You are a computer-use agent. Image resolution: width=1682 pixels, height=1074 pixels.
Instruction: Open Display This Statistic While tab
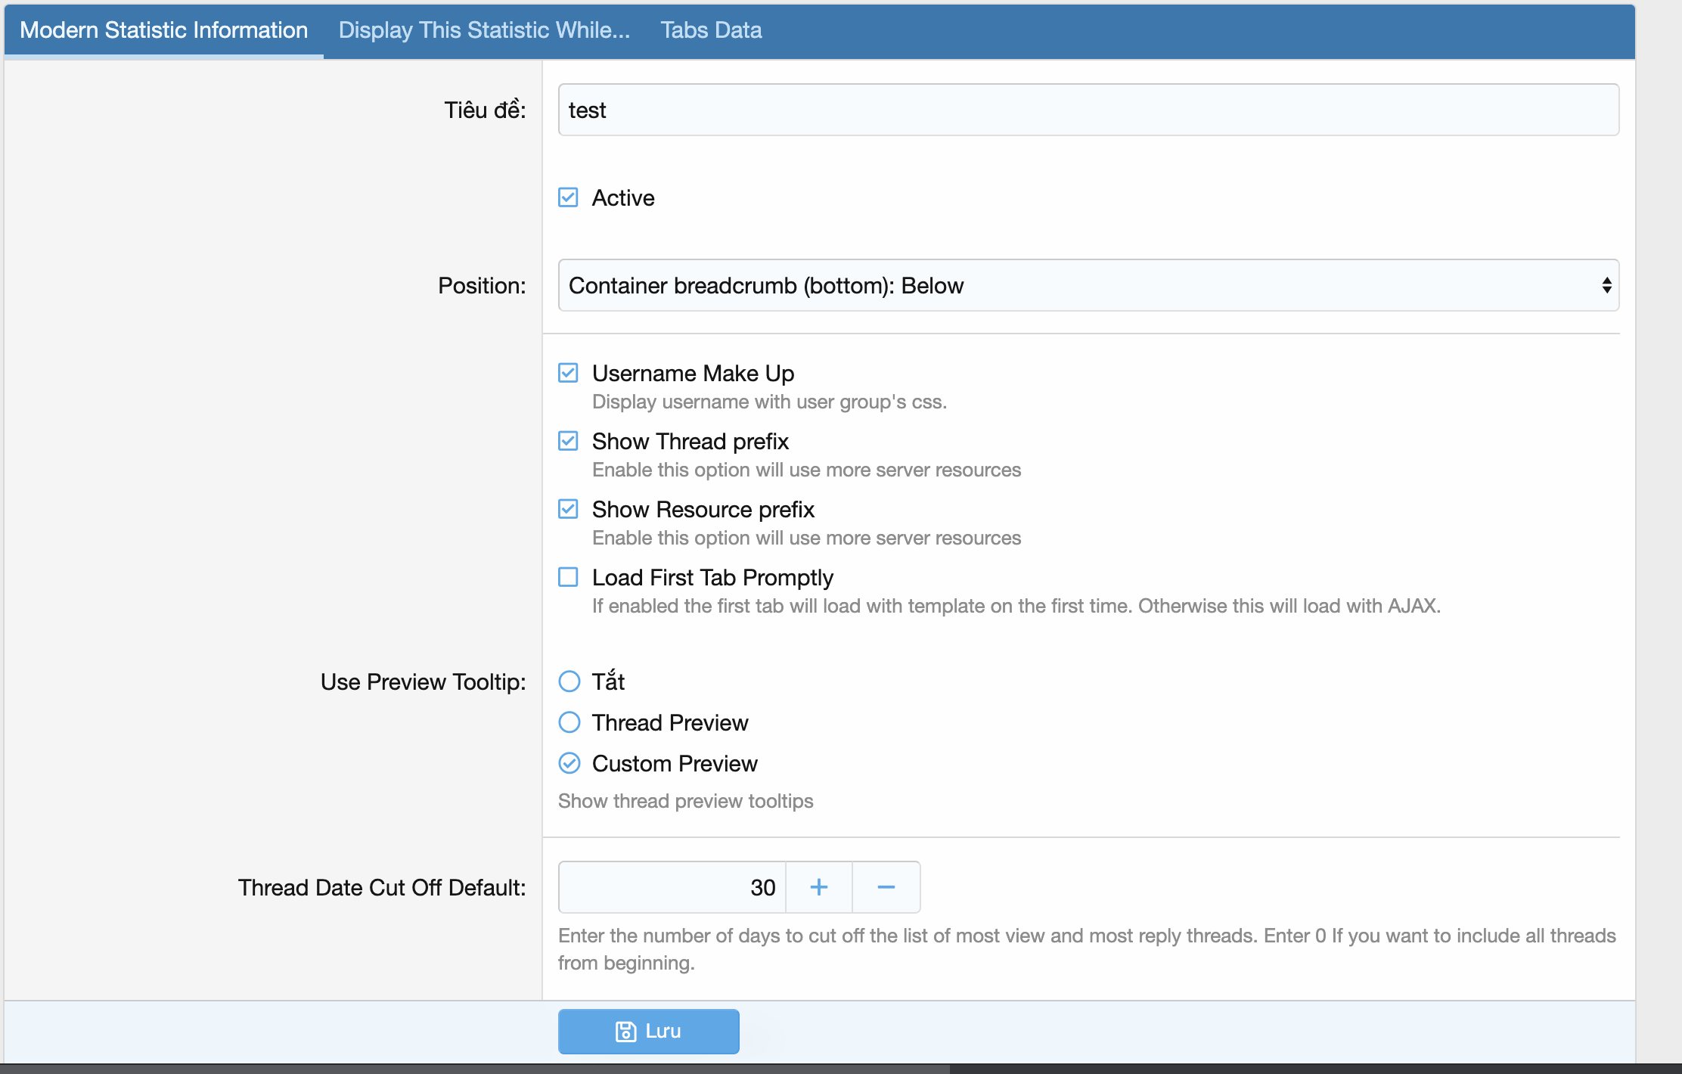[x=484, y=30]
